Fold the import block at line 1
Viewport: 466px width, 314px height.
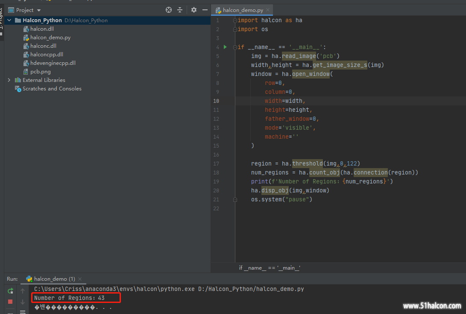pos(235,20)
